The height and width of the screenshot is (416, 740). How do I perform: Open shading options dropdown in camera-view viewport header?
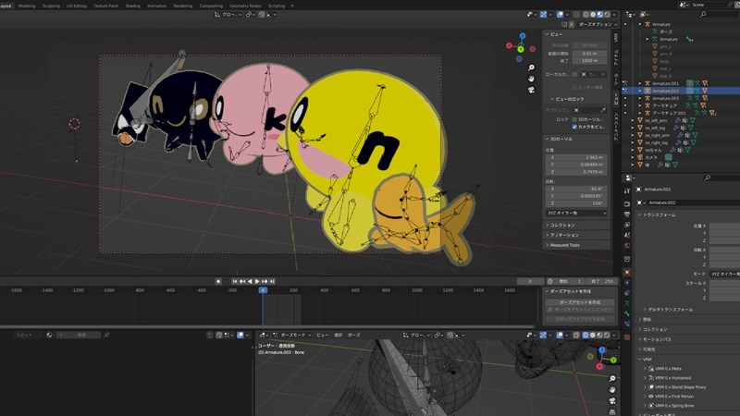(614, 15)
